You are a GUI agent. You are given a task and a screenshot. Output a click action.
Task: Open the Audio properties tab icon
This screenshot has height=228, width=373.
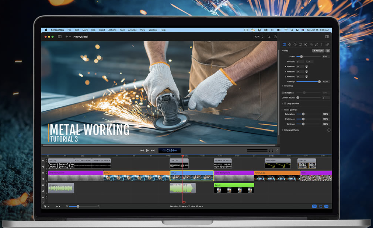pos(289,44)
